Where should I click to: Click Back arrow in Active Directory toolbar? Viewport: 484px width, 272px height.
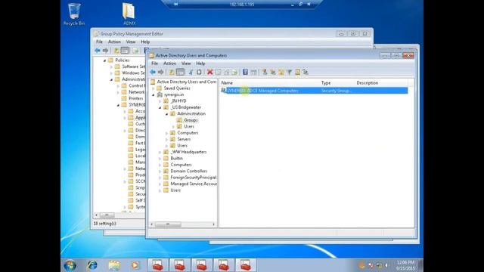click(x=153, y=73)
